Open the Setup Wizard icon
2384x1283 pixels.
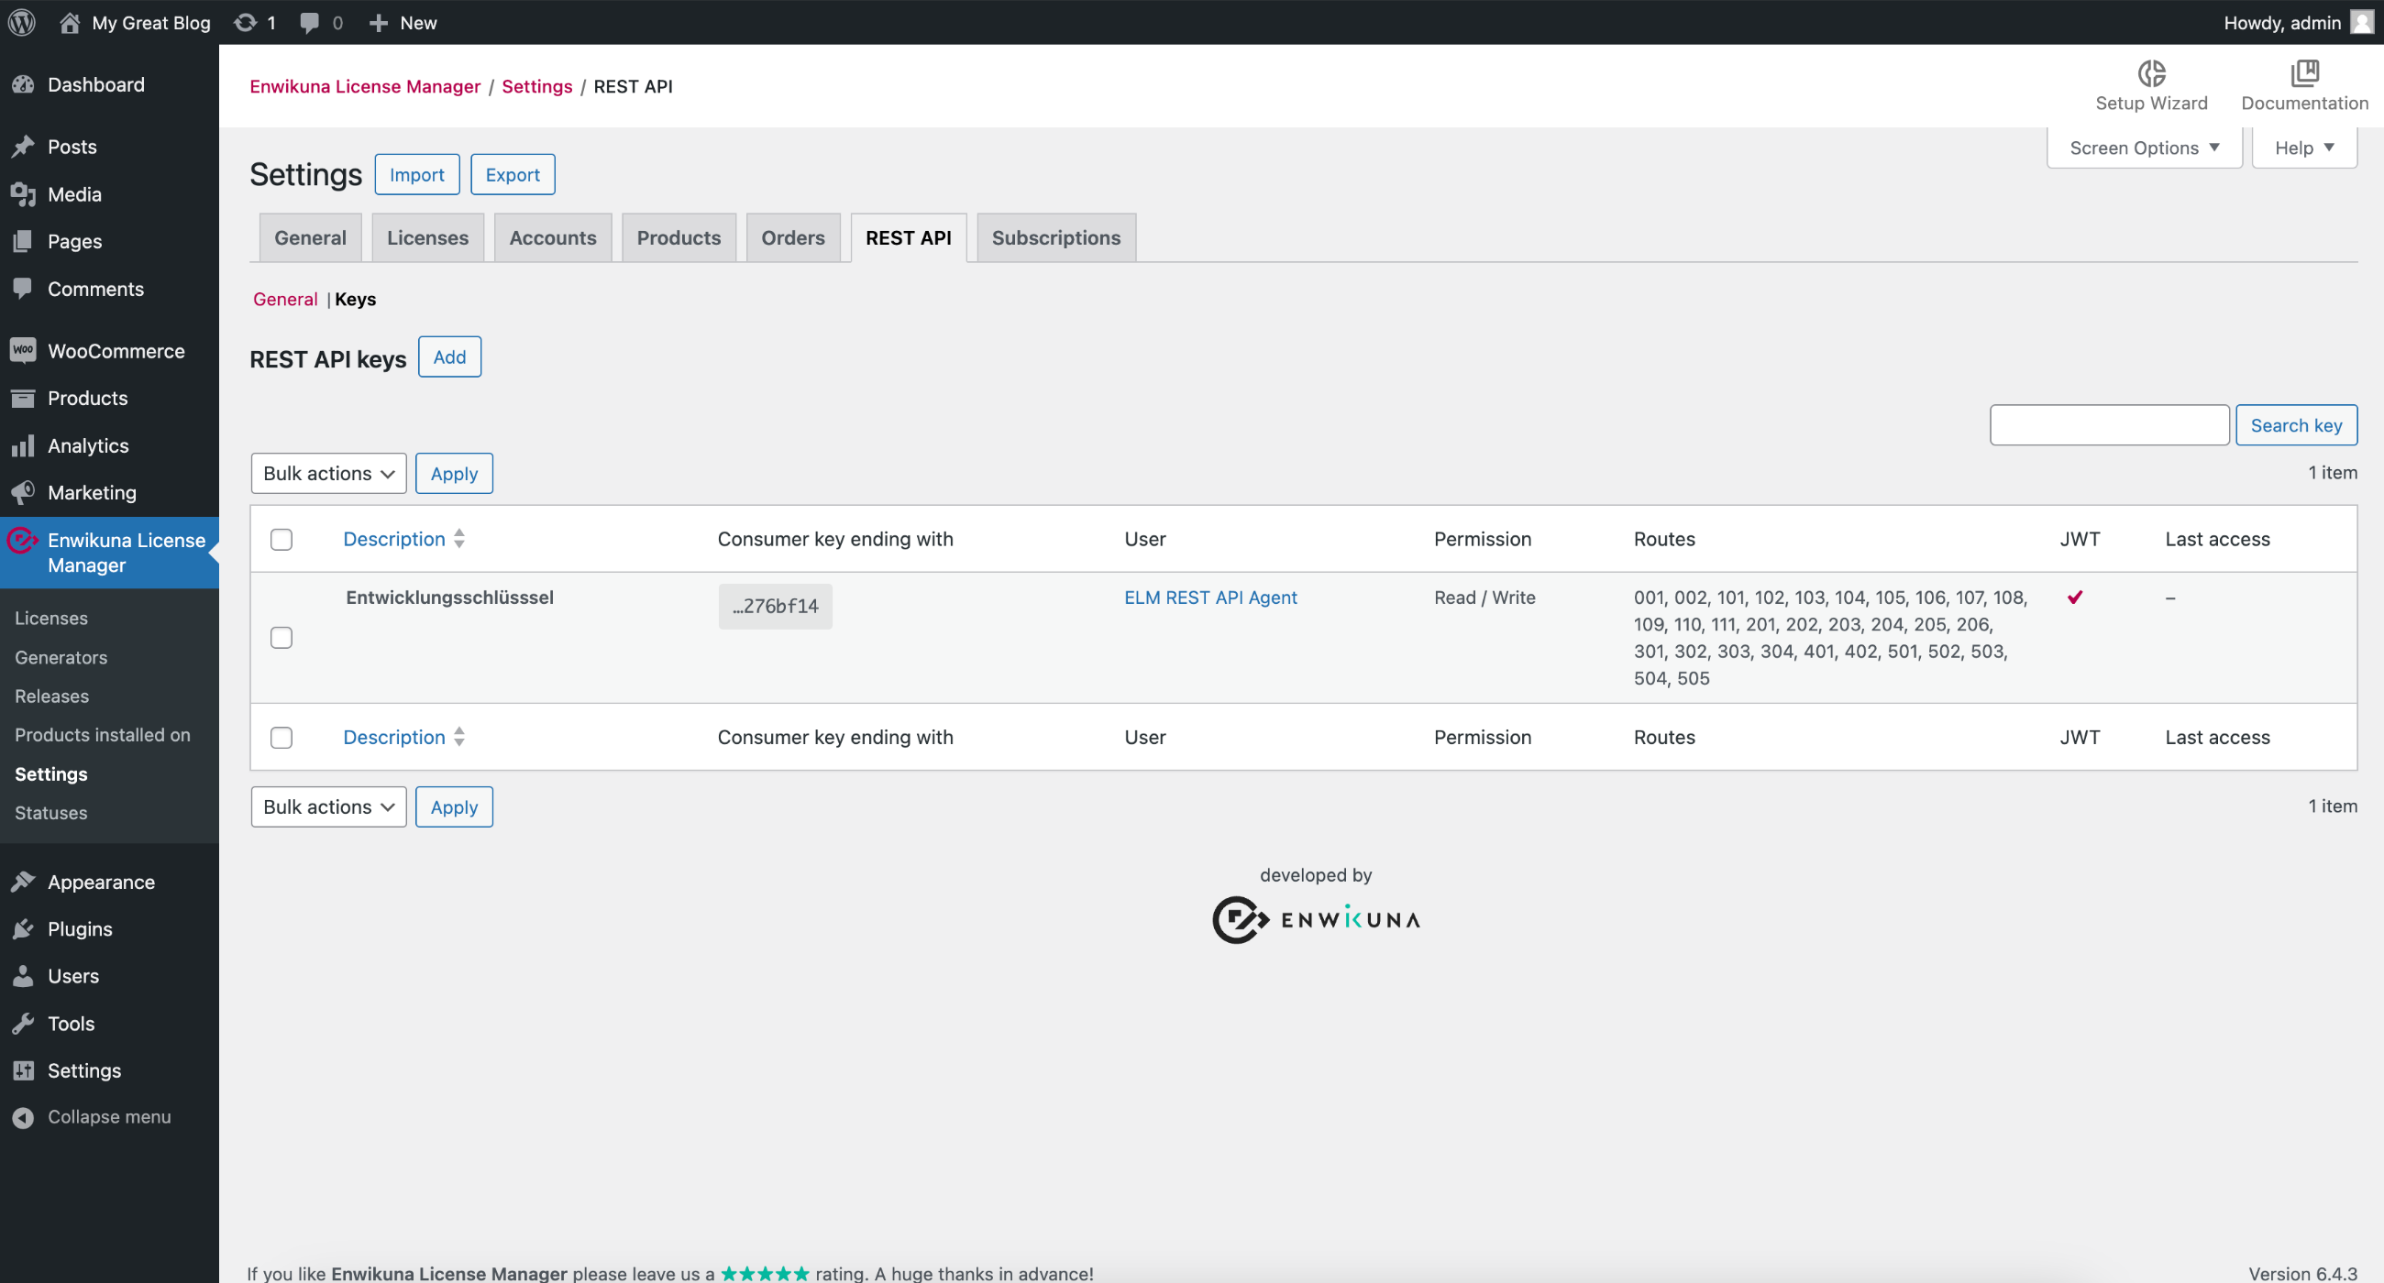pos(2151,72)
